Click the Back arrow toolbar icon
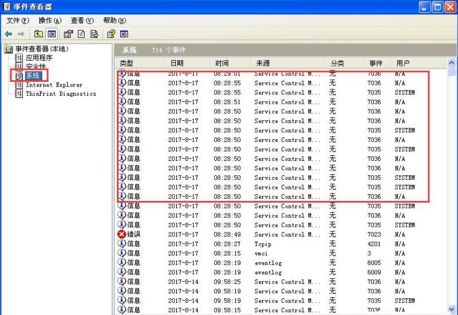This screenshot has width=458, height=315. coord(9,34)
